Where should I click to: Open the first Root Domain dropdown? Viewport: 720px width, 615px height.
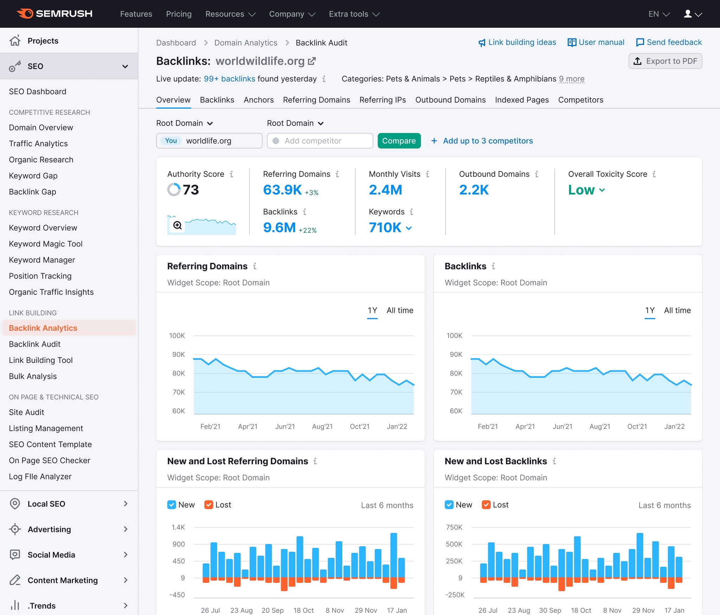[x=185, y=123]
